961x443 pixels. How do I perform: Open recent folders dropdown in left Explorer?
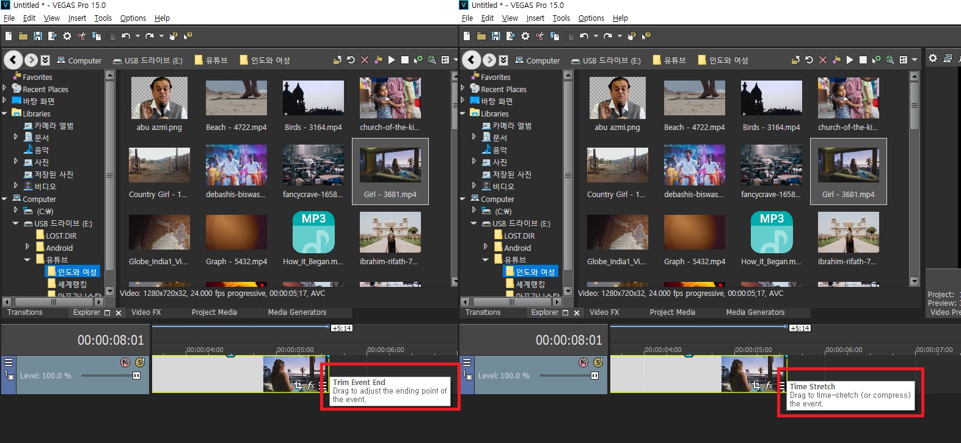(x=45, y=60)
